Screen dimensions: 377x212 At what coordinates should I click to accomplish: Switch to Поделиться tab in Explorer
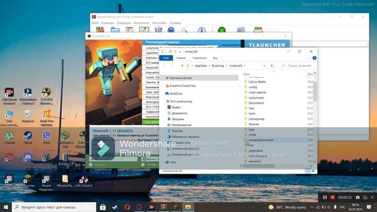[199, 58]
